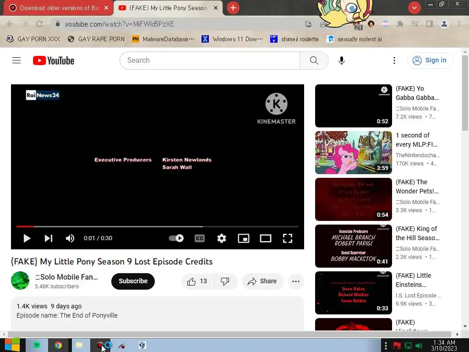
Task: Open the VirtualBox taskbar icon
Action: [142, 346]
